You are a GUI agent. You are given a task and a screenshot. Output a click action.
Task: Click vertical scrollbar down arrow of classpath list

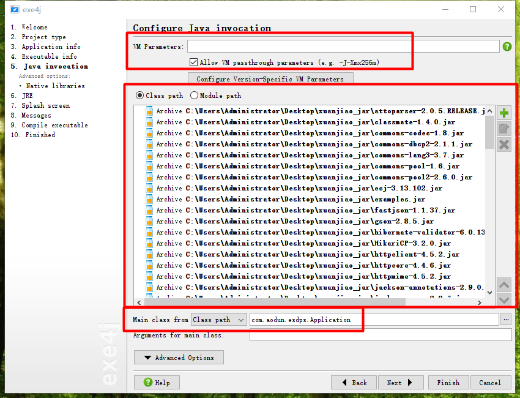pyautogui.click(x=489, y=293)
